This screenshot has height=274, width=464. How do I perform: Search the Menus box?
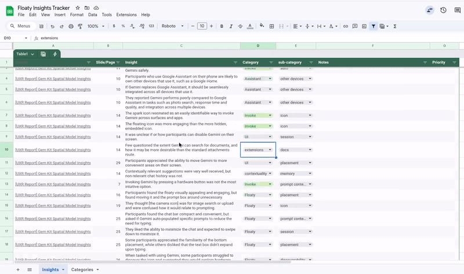pos(21,26)
